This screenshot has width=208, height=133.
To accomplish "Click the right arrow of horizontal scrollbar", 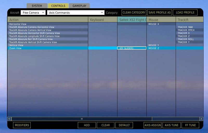I will tap(201, 119).
